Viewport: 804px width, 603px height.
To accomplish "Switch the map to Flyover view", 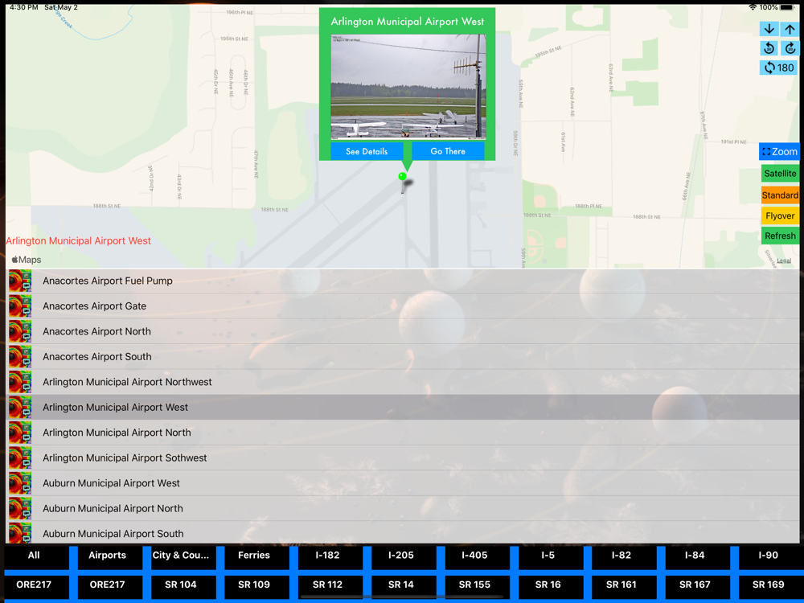I will coord(780,215).
